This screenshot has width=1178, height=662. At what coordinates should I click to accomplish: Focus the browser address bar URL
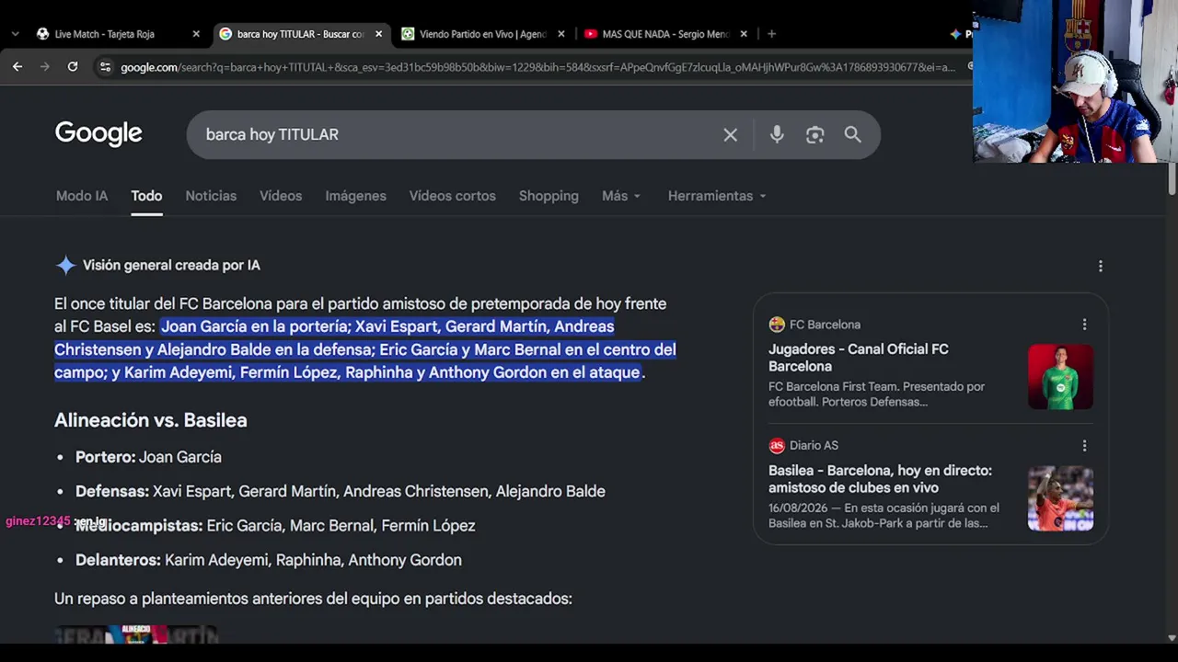[538, 67]
